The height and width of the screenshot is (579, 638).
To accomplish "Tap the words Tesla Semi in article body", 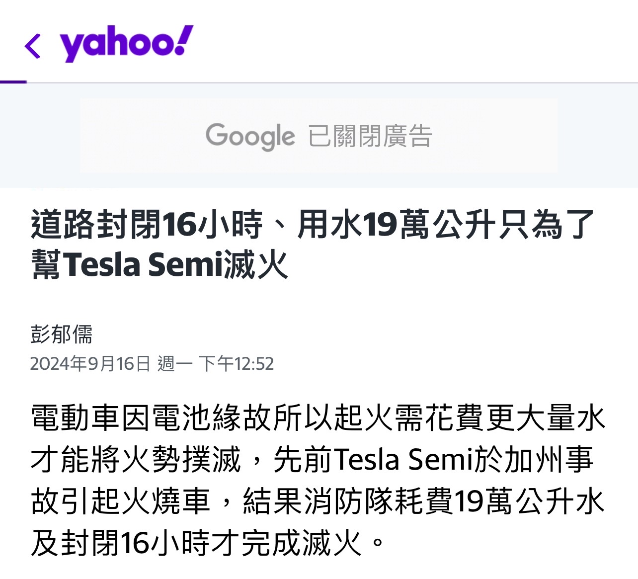I will tap(402, 459).
